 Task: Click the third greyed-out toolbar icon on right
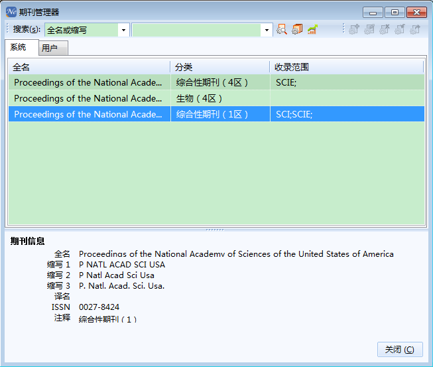pyautogui.click(x=385, y=30)
